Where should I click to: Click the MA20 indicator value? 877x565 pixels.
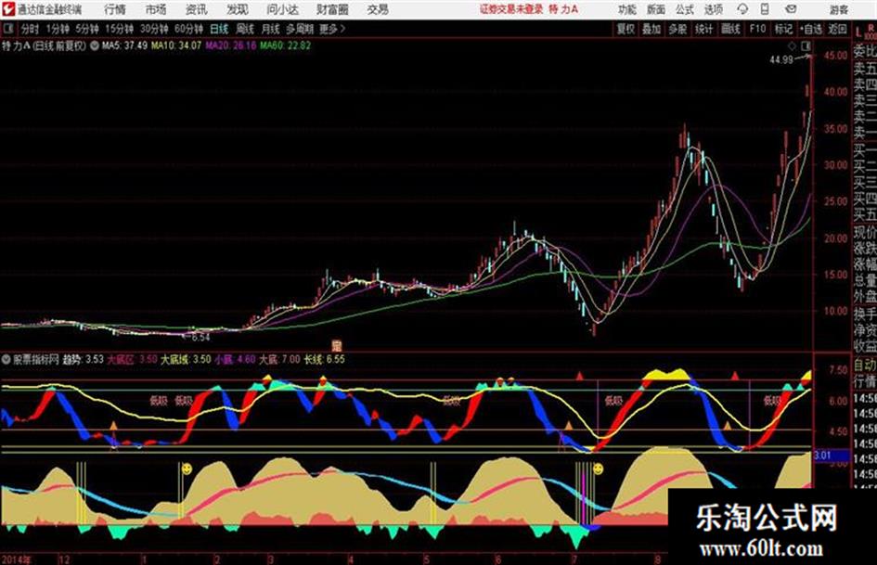point(230,45)
